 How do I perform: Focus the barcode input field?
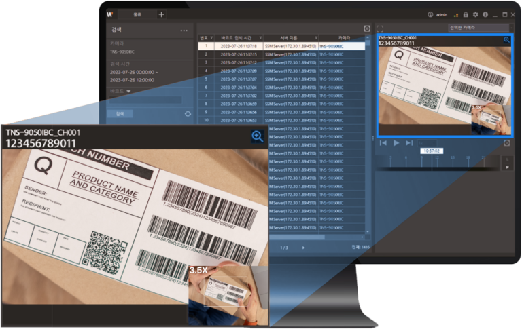[x=145, y=100]
